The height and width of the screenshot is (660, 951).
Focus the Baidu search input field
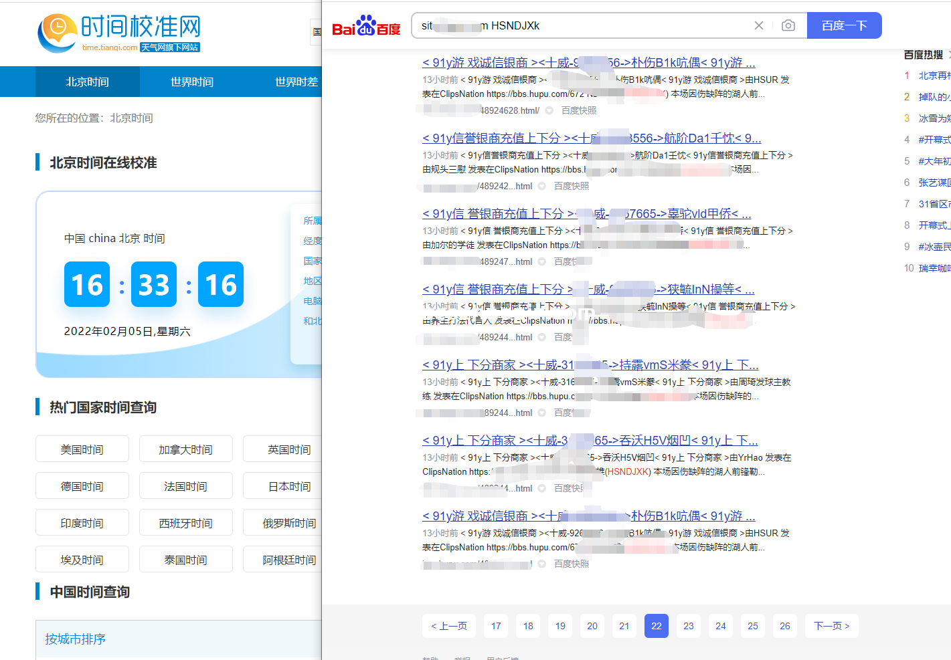[x=582, y=25]
